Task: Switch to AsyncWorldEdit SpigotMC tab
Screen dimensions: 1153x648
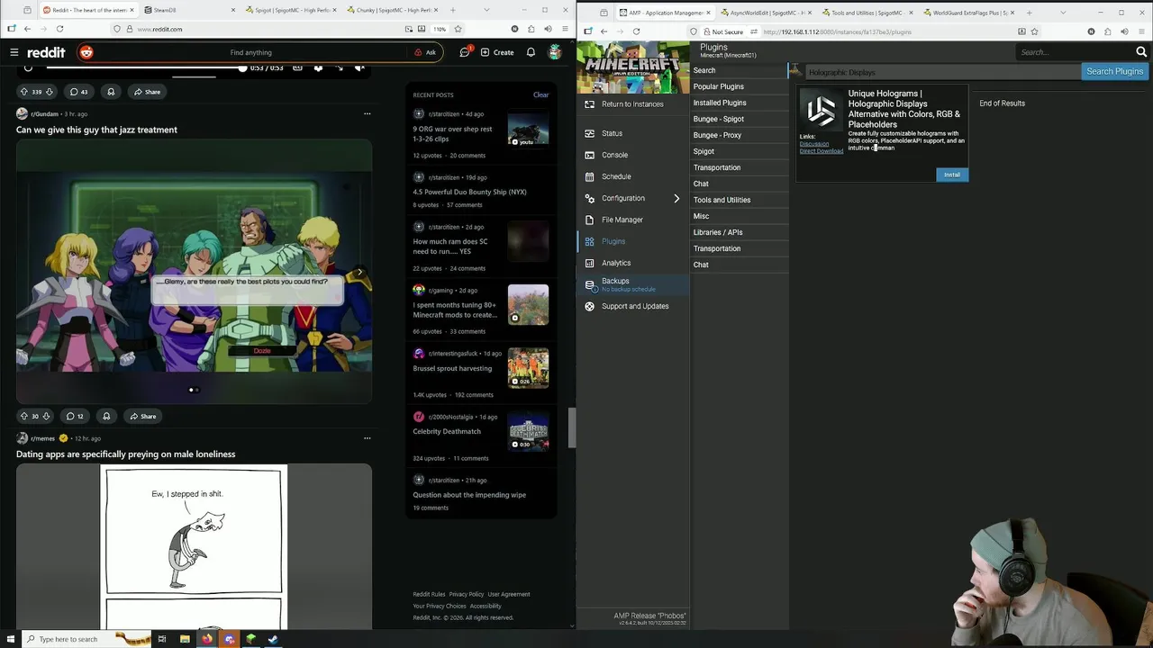Action: point(766,13)
